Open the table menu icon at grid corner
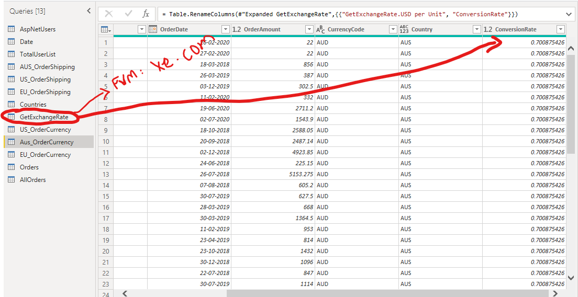 point(106,29)
